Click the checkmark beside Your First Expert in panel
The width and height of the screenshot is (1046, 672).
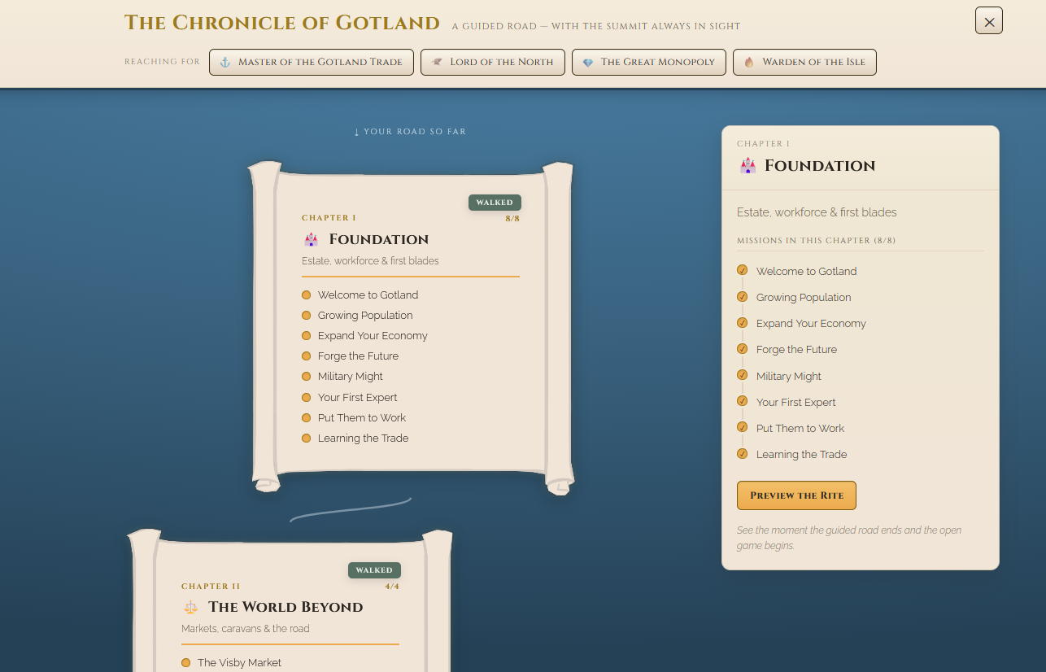point(742,401)
